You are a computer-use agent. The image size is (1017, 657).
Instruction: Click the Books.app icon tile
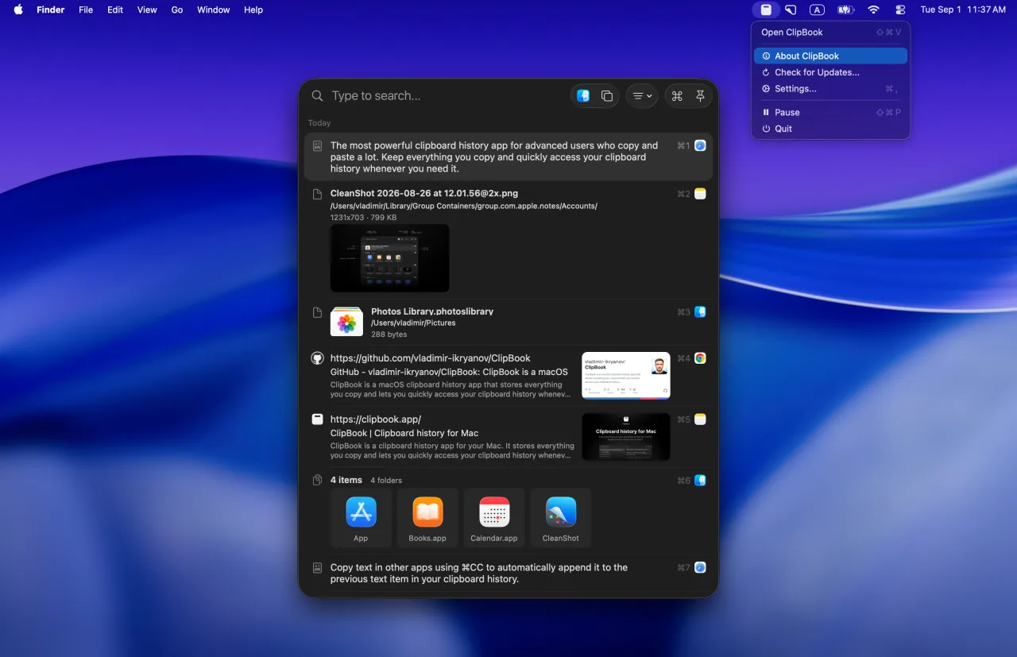427,518
